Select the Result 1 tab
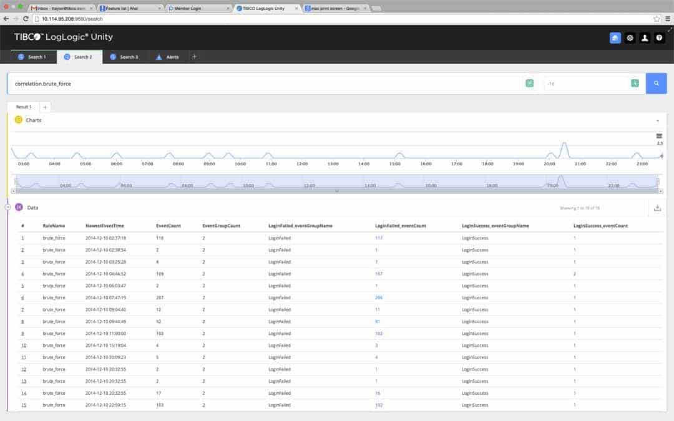Image resolution: width=674 pixels, height=421 pixels. pos(24,107)
